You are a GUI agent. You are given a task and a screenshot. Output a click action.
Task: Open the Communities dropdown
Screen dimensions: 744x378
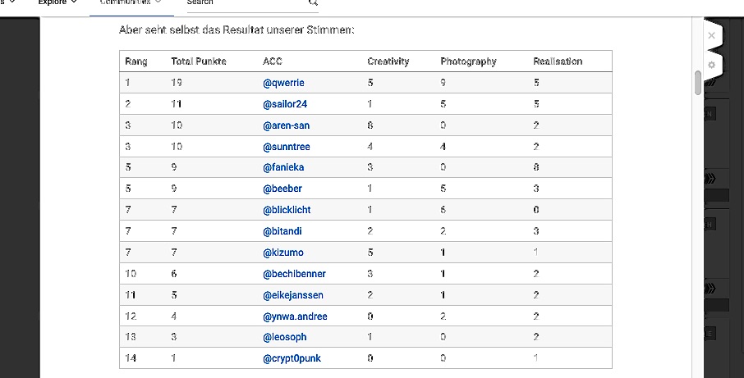pyautogui.click(x=131, y=2)
